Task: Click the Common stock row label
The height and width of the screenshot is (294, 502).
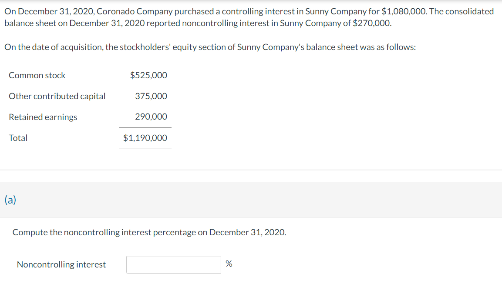Action: tap(37, 75)
